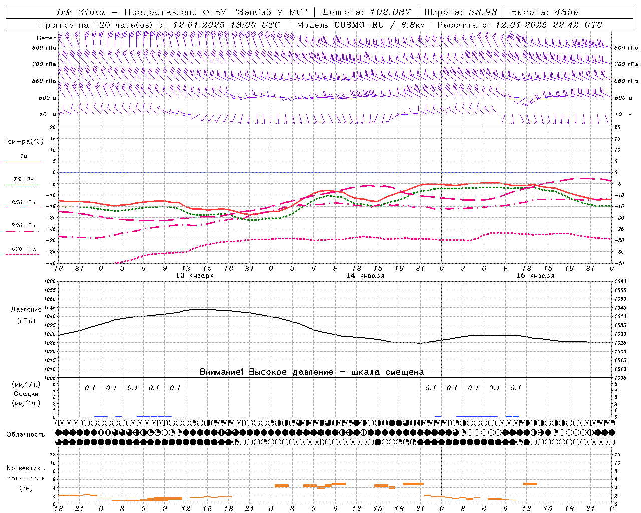This screenshot has height=513, width=641.
Task: Click the 850 гПа temperature legend entry
Action: tap(24, 203)
